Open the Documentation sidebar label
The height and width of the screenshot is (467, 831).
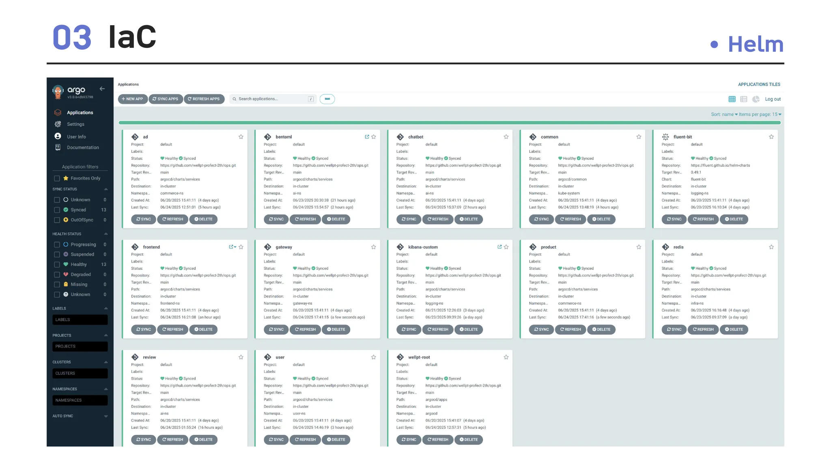83,148
